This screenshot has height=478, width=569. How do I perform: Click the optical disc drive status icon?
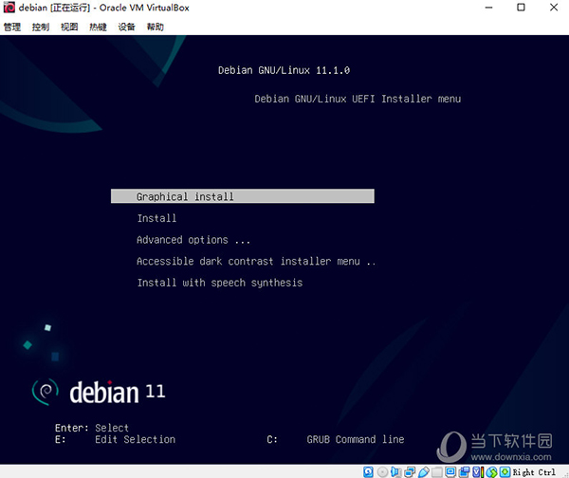[382, 471]
